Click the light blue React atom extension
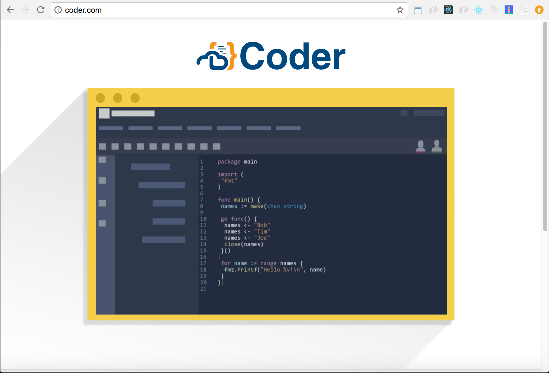 479,10
